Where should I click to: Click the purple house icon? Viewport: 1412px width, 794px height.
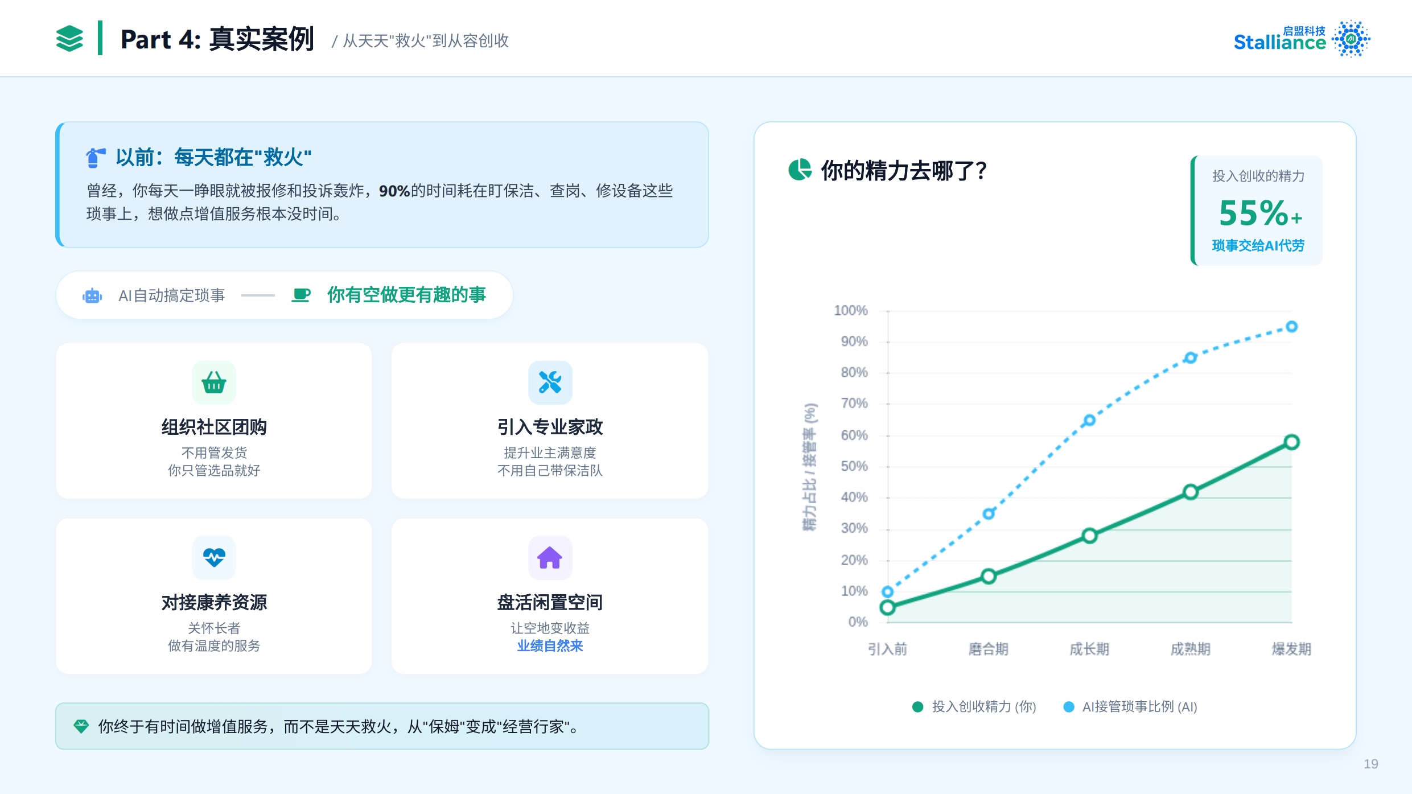coord(550,557)
